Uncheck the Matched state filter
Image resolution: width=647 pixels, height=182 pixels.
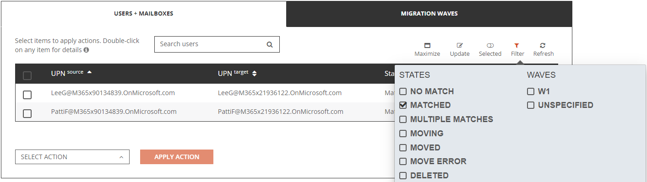tap(403, 105)
